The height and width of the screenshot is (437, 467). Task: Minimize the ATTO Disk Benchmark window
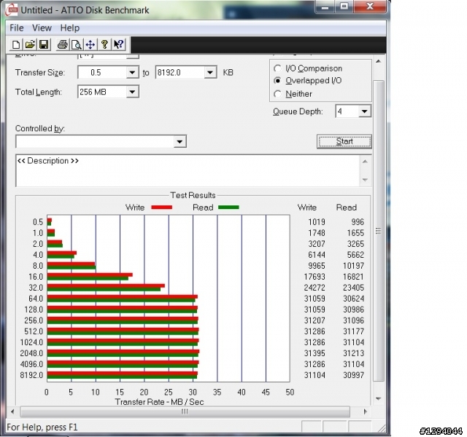tap(325, 7)
